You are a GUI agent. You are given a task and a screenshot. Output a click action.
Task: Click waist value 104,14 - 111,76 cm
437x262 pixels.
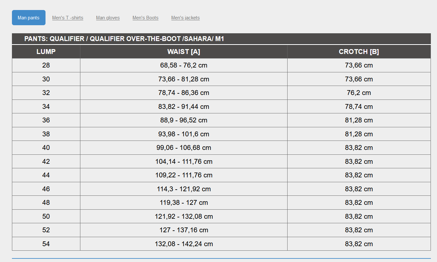184,162
